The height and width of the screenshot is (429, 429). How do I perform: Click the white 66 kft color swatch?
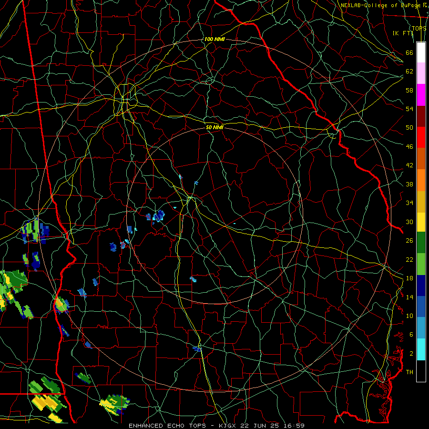coord(421,52)
